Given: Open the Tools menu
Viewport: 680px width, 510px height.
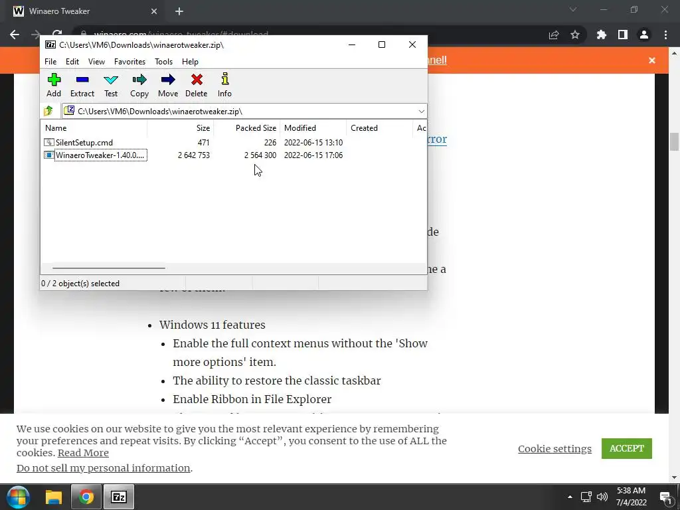Looking at the screenshot, I should 163,62.
